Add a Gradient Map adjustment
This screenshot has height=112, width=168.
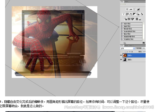[x=136, y=19]
